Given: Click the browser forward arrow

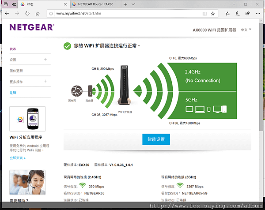Looking at the screenshot, I should (x=17, y=14).
